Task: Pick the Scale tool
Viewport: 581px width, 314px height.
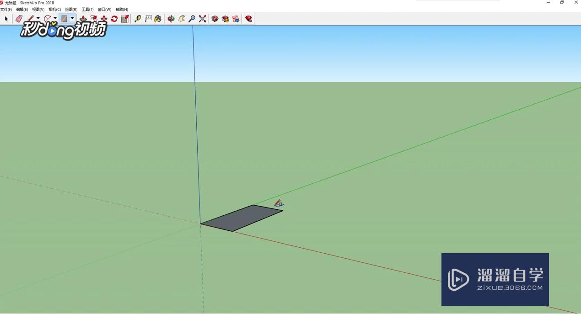Action: (125, 19)
